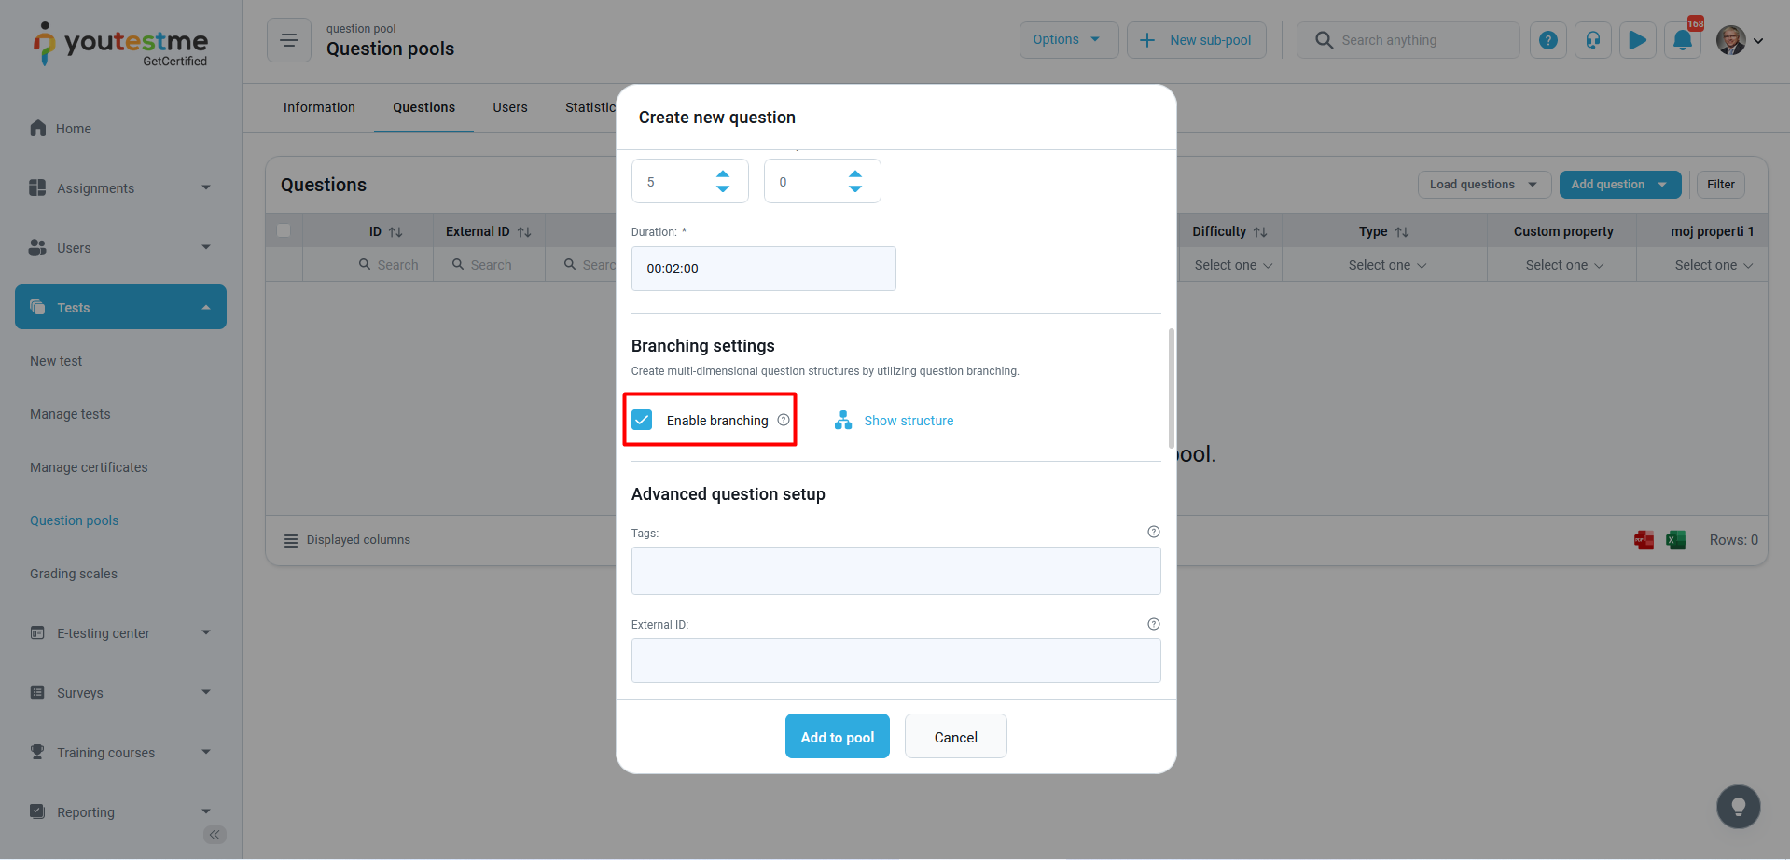Switch to the Information tab
This screenshot has height=860, width=1790.
point(319,107)
